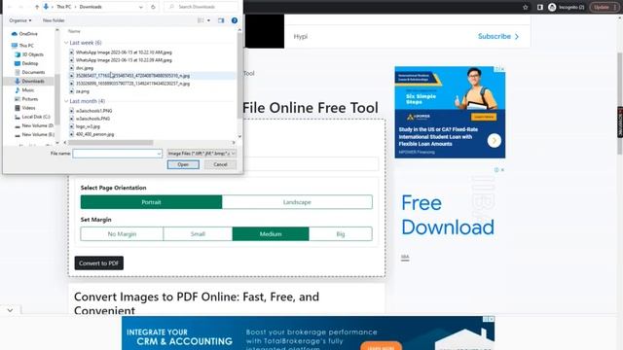Close the bottom CRM banner ad
This screenshot has width=623, height=350.
(492, 319)
